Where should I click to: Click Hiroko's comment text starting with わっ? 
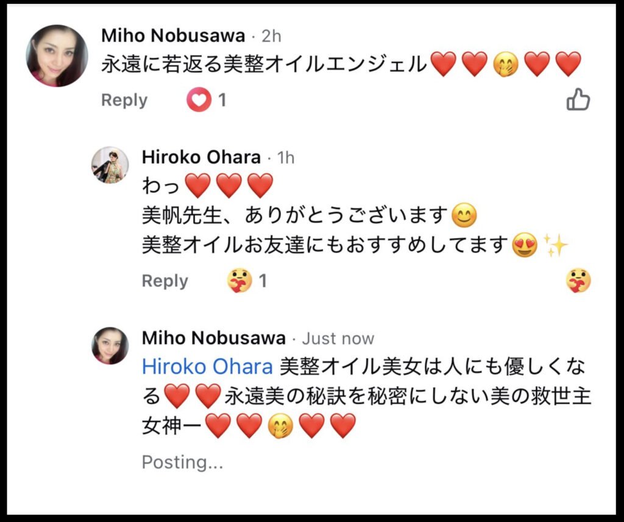coord(207,186)
